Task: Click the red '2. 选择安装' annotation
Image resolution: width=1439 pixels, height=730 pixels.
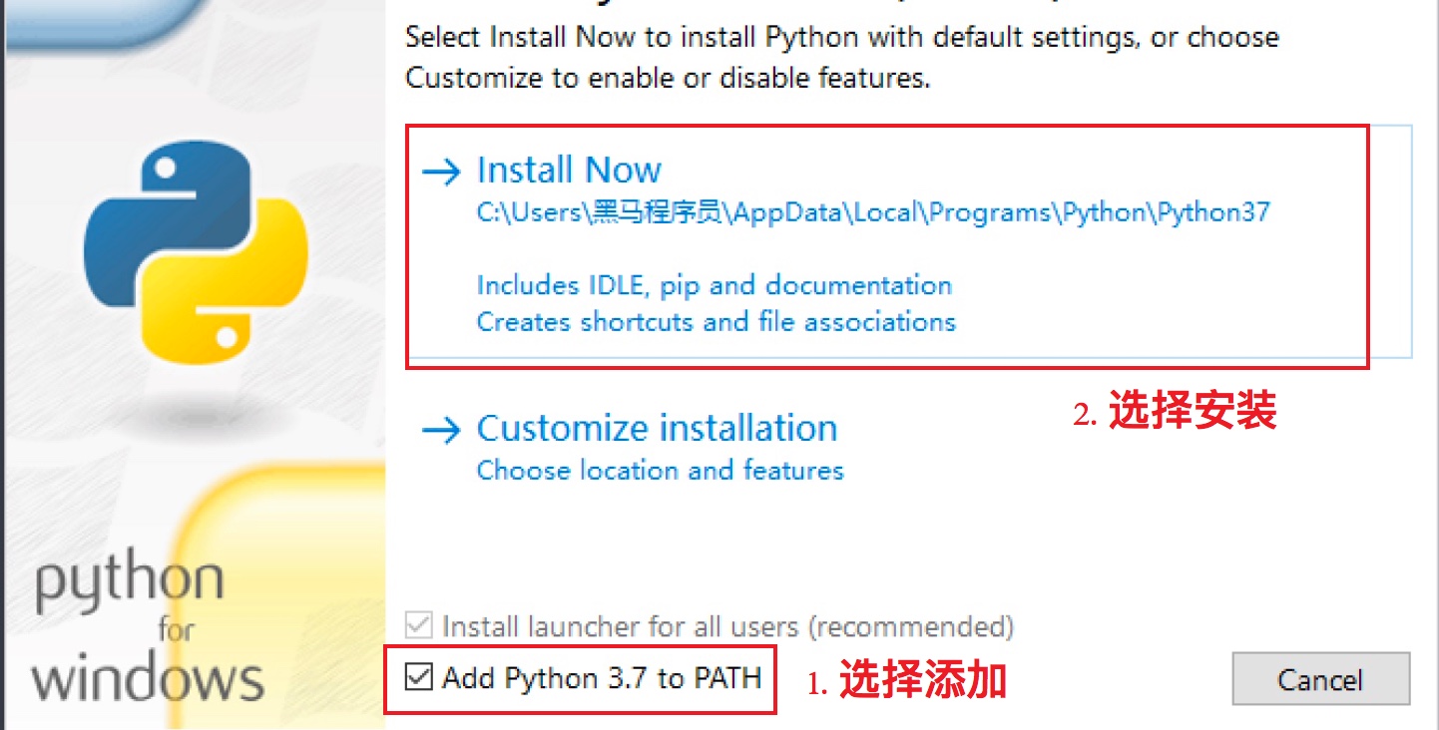Action: (1175, 411)
